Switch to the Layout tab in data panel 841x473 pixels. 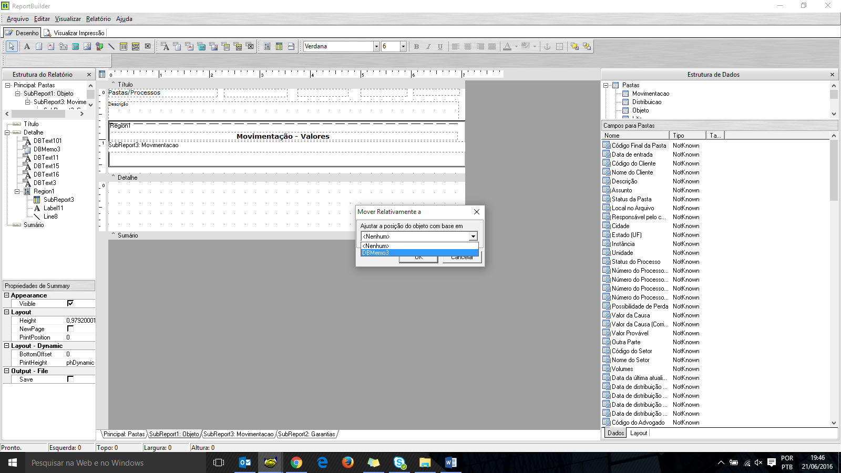639,433
